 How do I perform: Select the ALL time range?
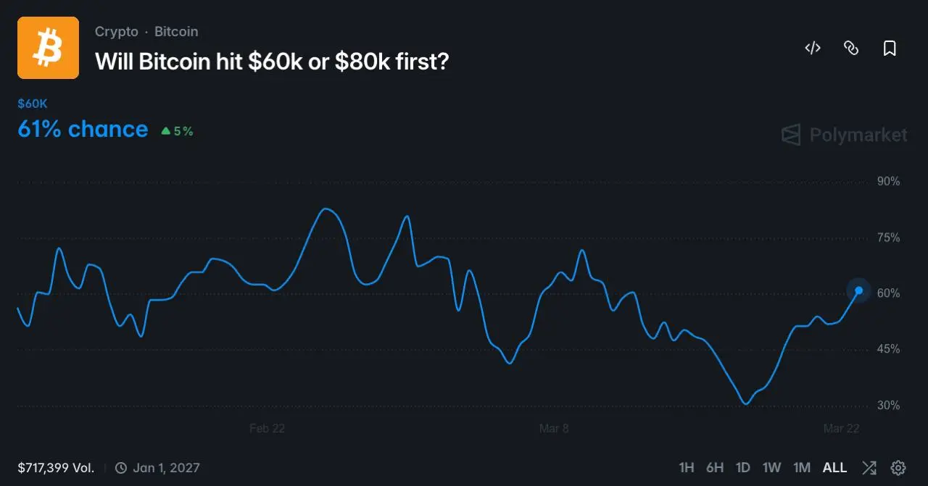coord(834,467)
